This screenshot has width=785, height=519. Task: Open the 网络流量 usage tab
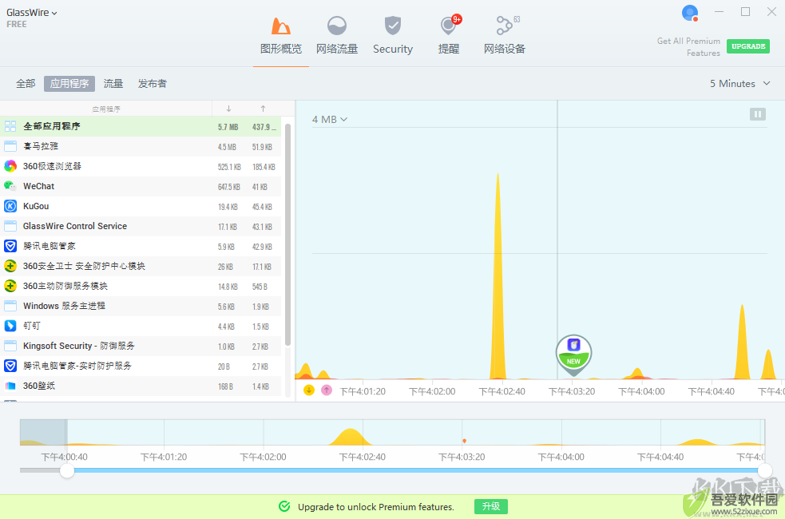[337, 36]
